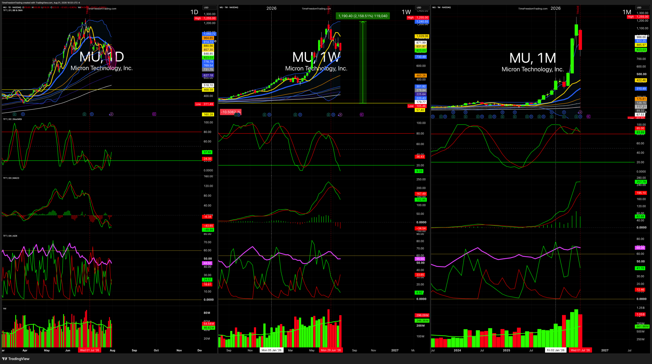Click the 468.58 yellow price label
The width and height of the screenshot is (652, 364).
208,90
